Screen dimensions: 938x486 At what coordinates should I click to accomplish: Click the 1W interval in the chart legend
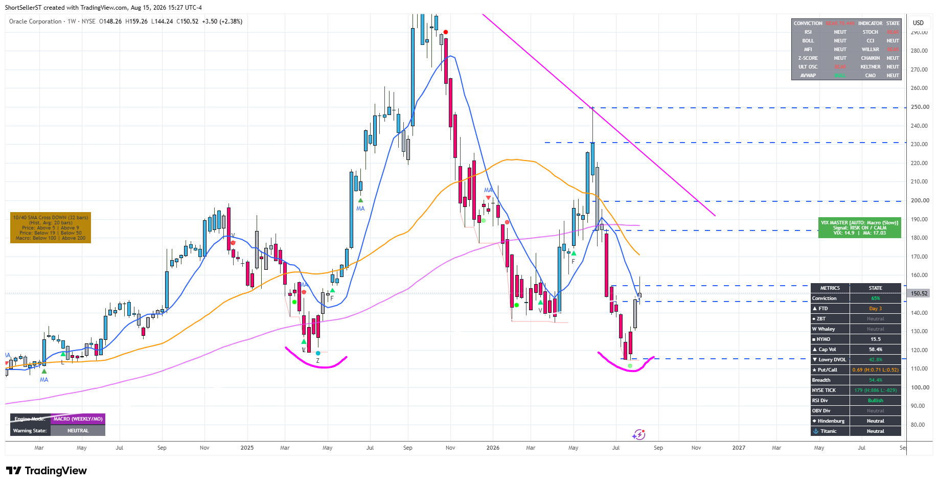click(72, 21)
